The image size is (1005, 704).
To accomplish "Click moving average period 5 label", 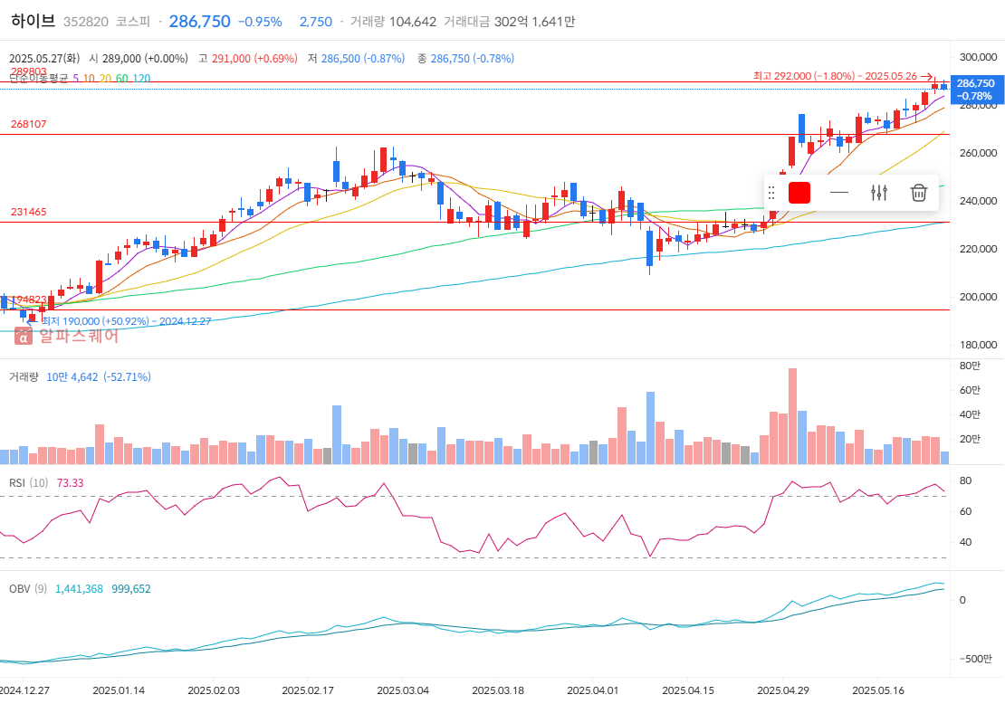I will [x=76, y=78].
